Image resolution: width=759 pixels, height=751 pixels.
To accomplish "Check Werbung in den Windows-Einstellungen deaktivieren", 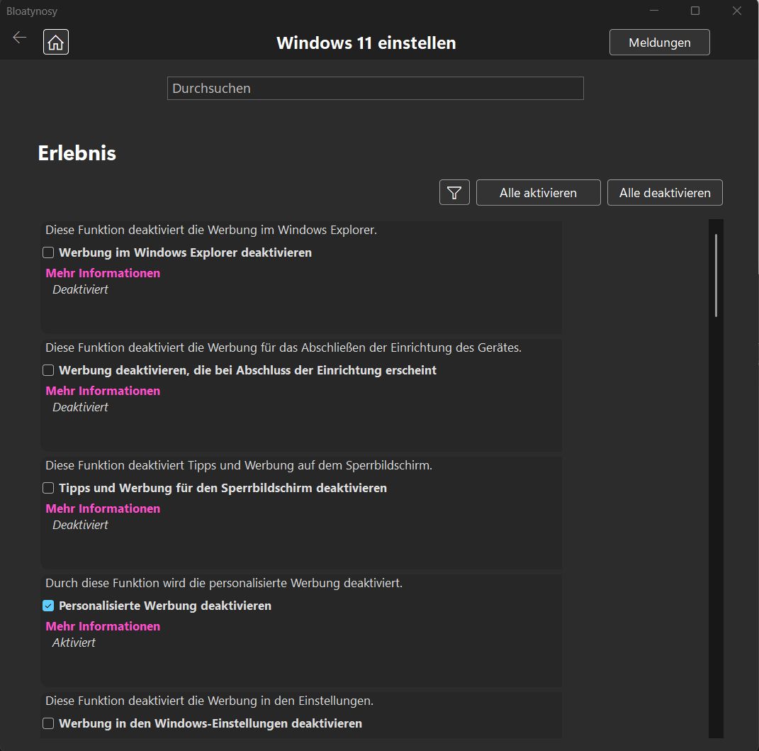I will (48, 723).
